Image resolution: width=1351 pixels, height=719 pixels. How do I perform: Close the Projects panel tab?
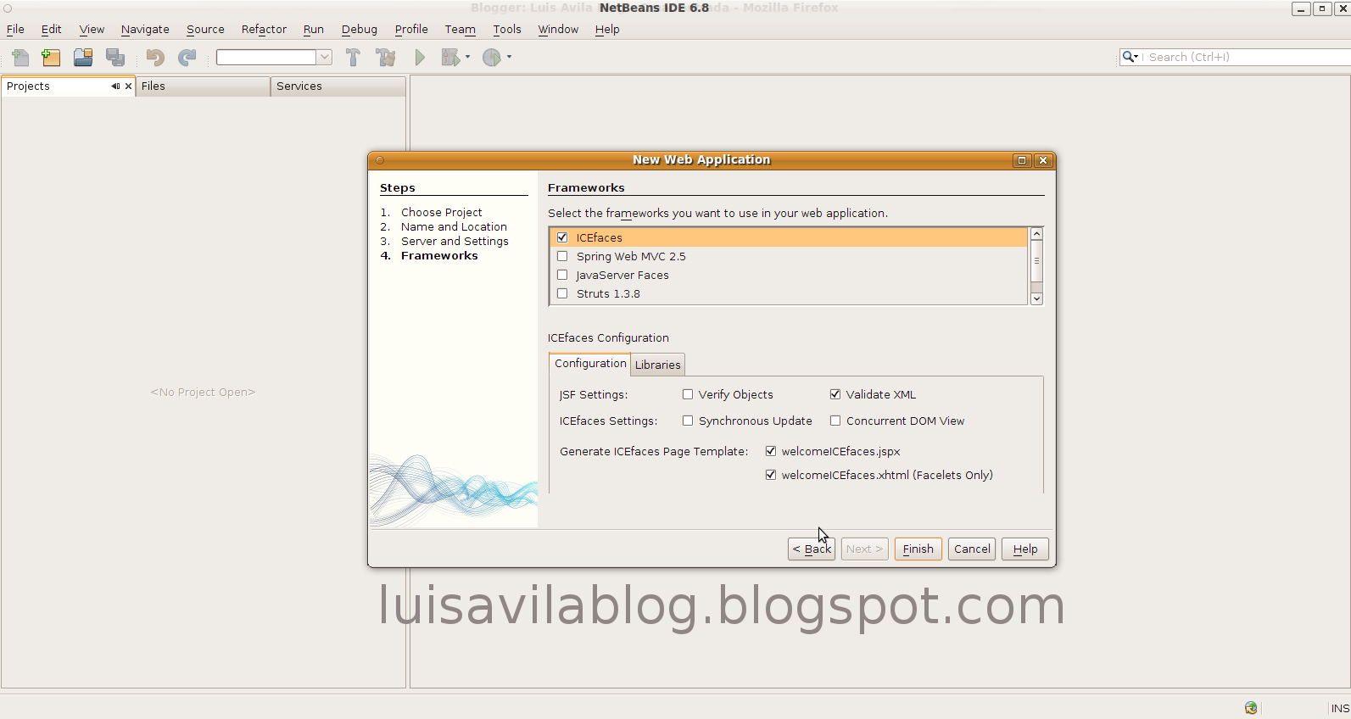pos(129,86)
